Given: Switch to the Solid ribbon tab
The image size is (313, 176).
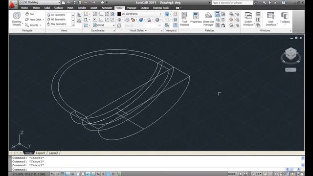Looking at the screenshot, I should [x=47, y=8].
